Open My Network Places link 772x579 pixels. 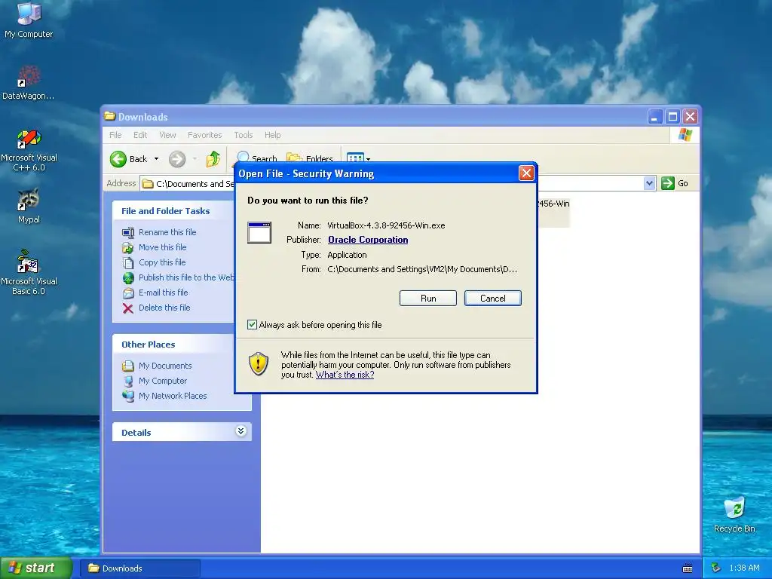click(173, 396)
